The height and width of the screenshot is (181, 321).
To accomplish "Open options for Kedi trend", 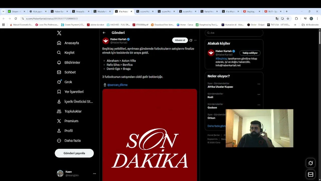I will click(x=259, y=95).
